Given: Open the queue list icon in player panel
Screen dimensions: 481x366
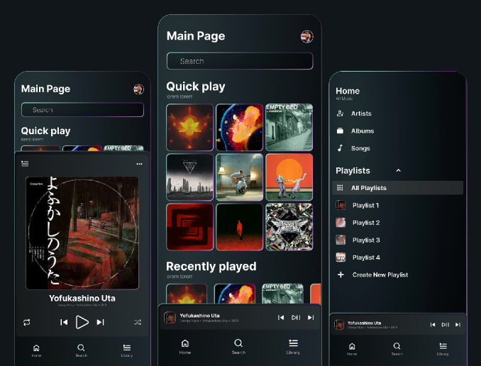Looking at the screenshot, I should pos(25,164).
